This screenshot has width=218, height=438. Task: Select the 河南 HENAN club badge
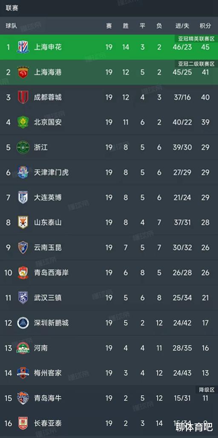pyautogui.click(x=23, y=348)
